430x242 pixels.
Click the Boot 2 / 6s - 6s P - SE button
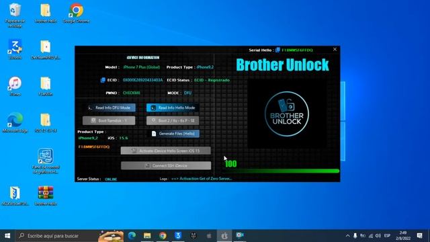(x=173, y=121)
